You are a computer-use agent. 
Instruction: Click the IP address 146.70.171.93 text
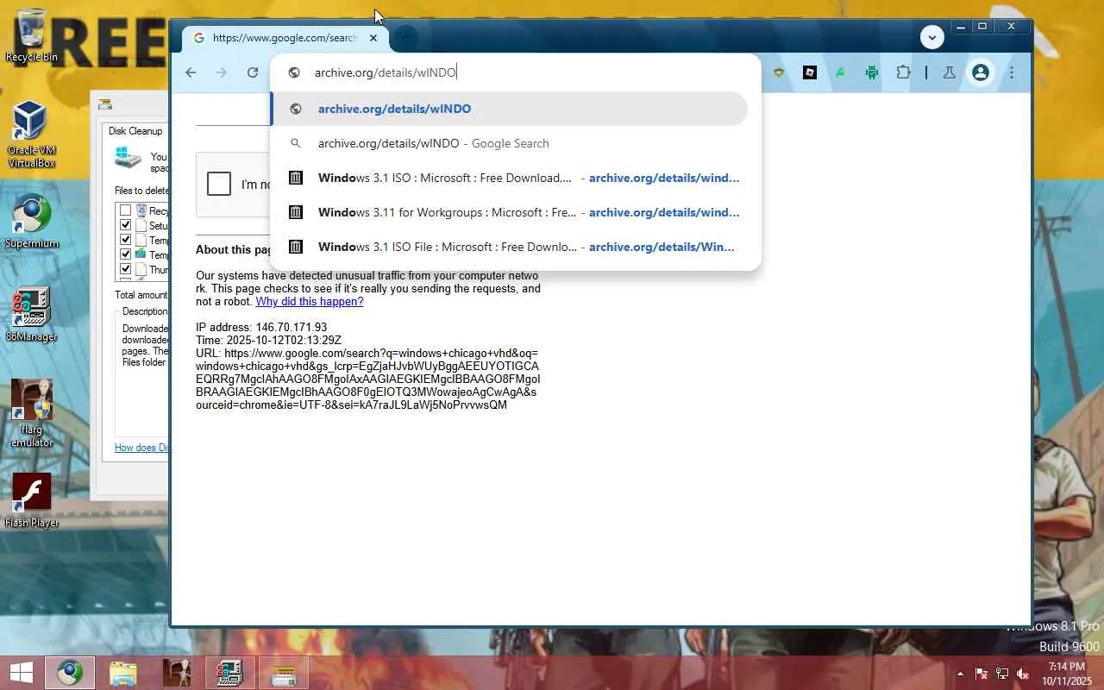click(x=261, y=328)
